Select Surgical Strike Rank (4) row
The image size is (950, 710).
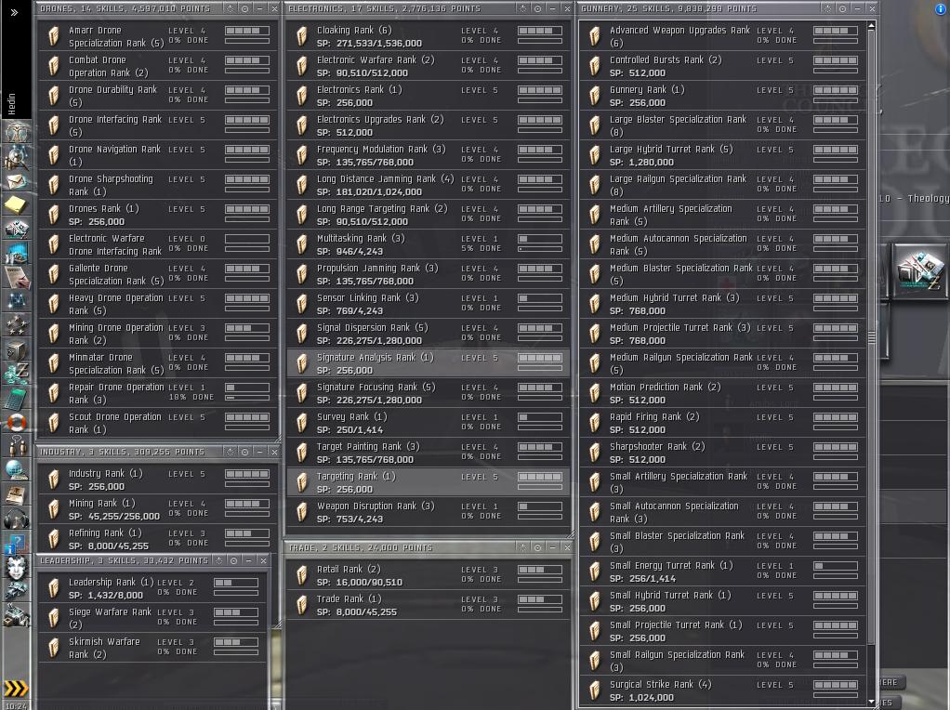723,690
